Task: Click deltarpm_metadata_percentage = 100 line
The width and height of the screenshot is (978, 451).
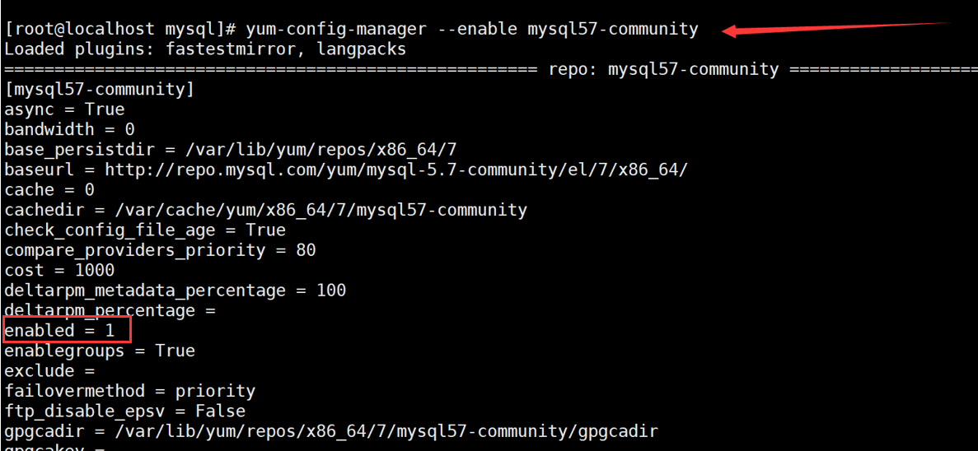Action: point(175,291)
